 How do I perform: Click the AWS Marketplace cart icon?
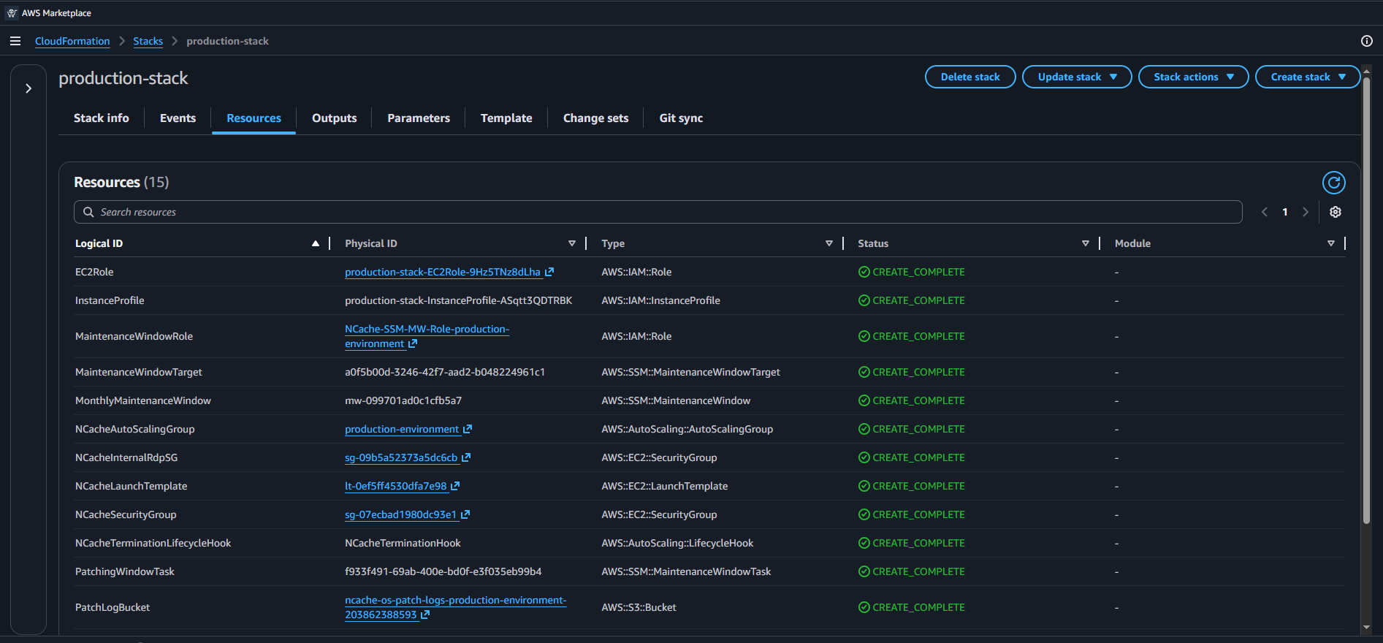(x=12, y=13)
